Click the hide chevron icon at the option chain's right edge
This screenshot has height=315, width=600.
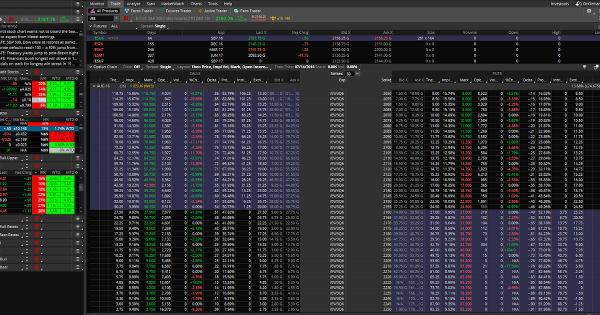(x=584, y=66)
